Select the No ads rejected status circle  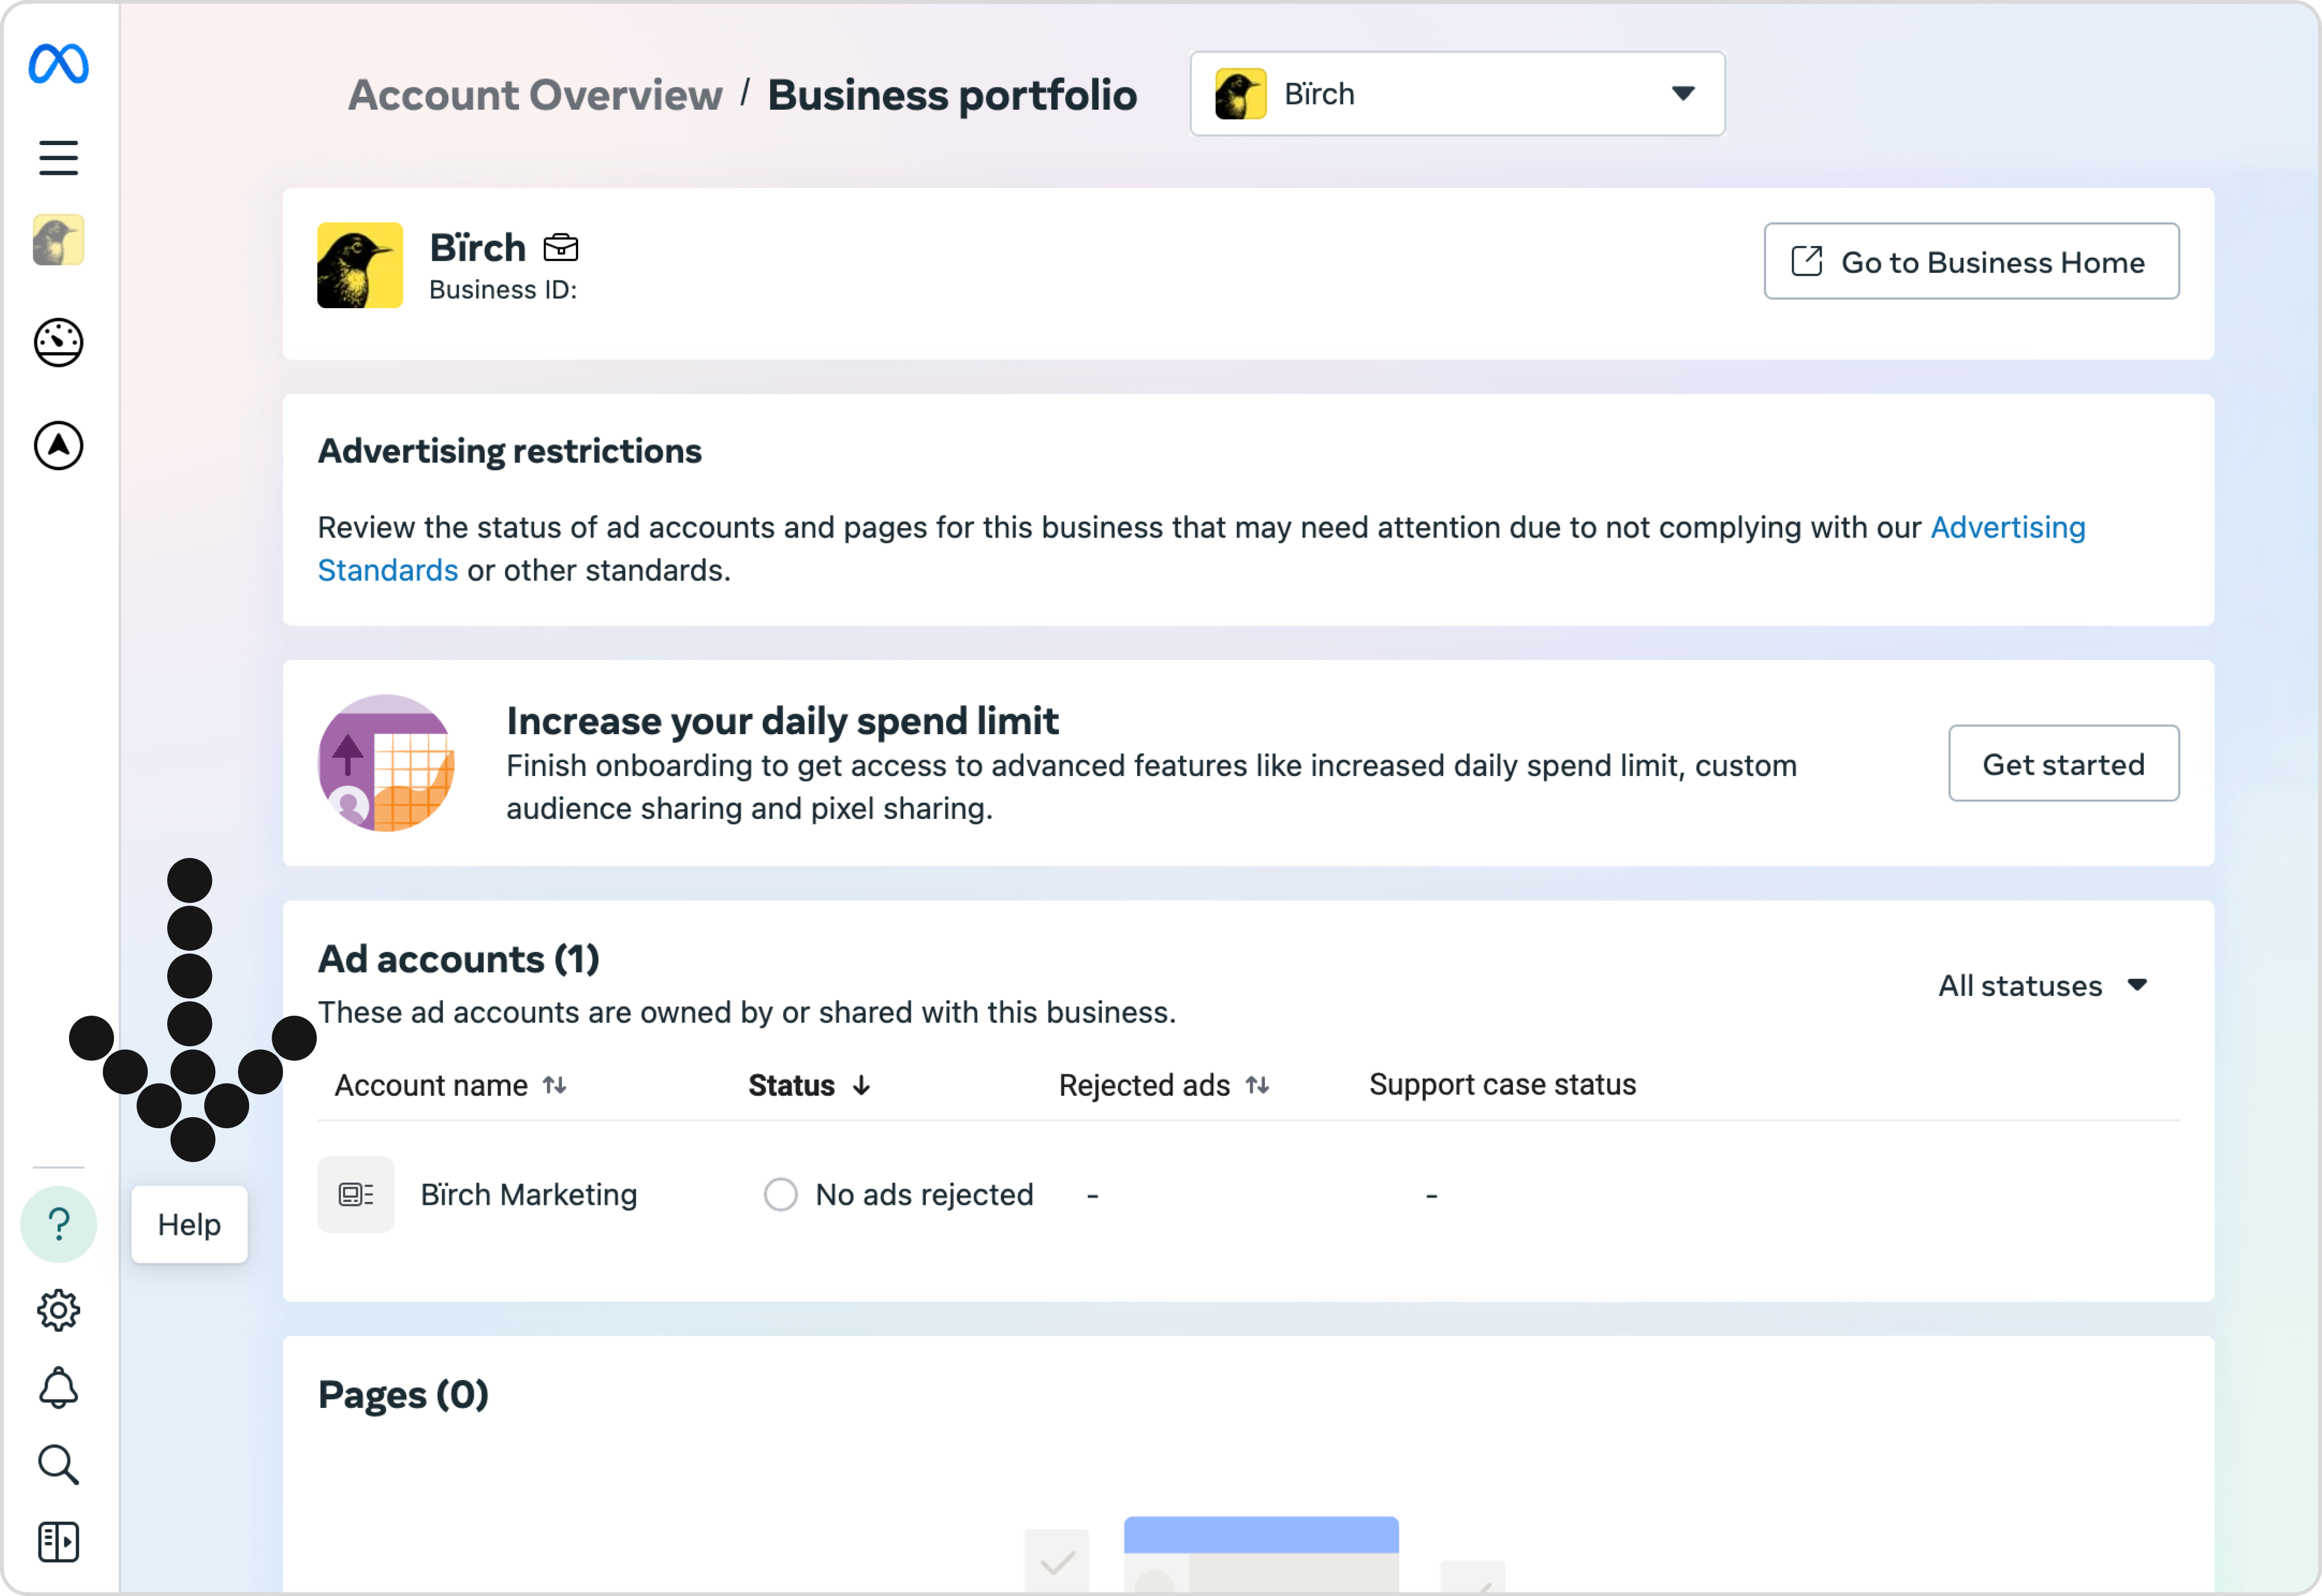click(781, 1194)
